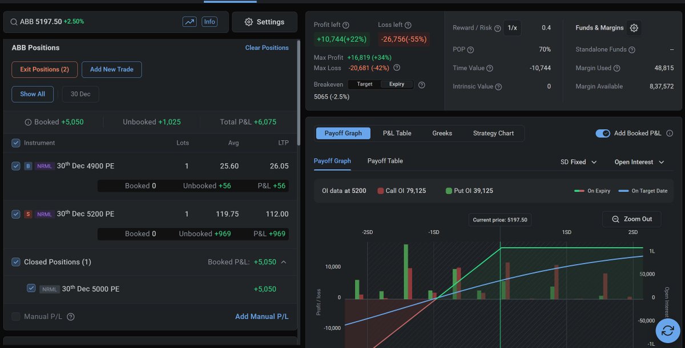This screenshot has height=348, width=685.
Task: Click the Booked info icon in summary row
Action: [28, 122]
